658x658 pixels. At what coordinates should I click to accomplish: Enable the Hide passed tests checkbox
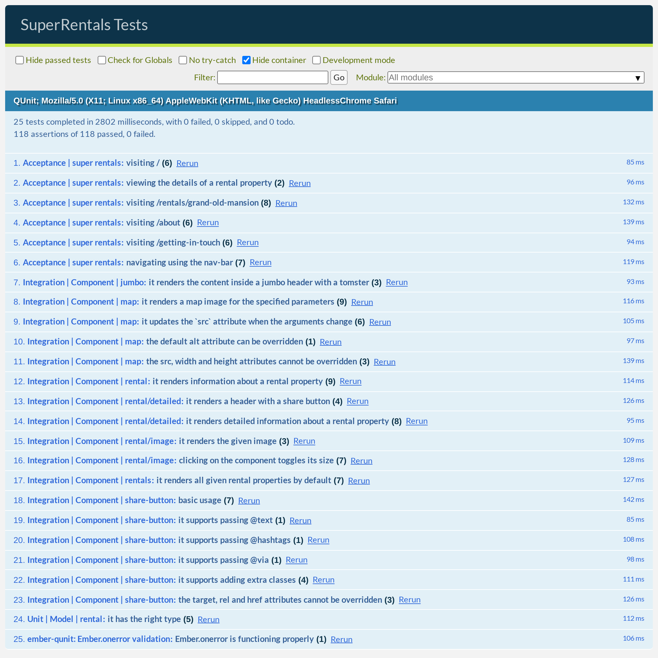pos(20,60)
